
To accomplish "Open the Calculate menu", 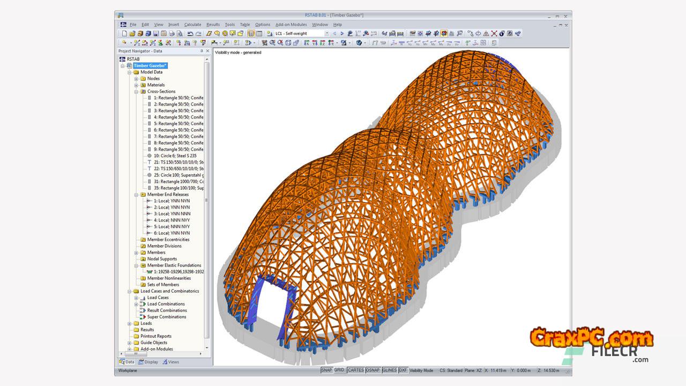I will (x=192, y=25).
